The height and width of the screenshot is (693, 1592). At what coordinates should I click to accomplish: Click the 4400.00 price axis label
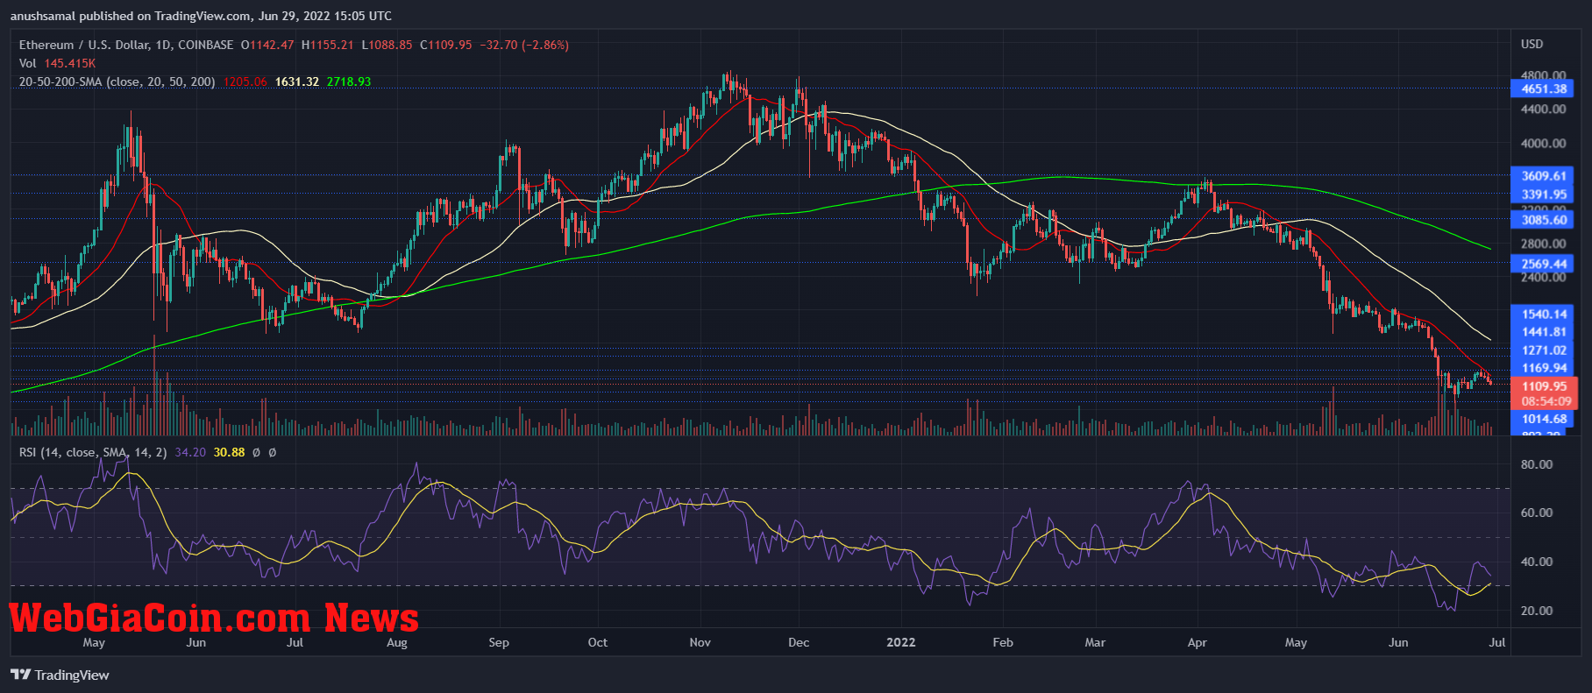[x=1543, y=110]
